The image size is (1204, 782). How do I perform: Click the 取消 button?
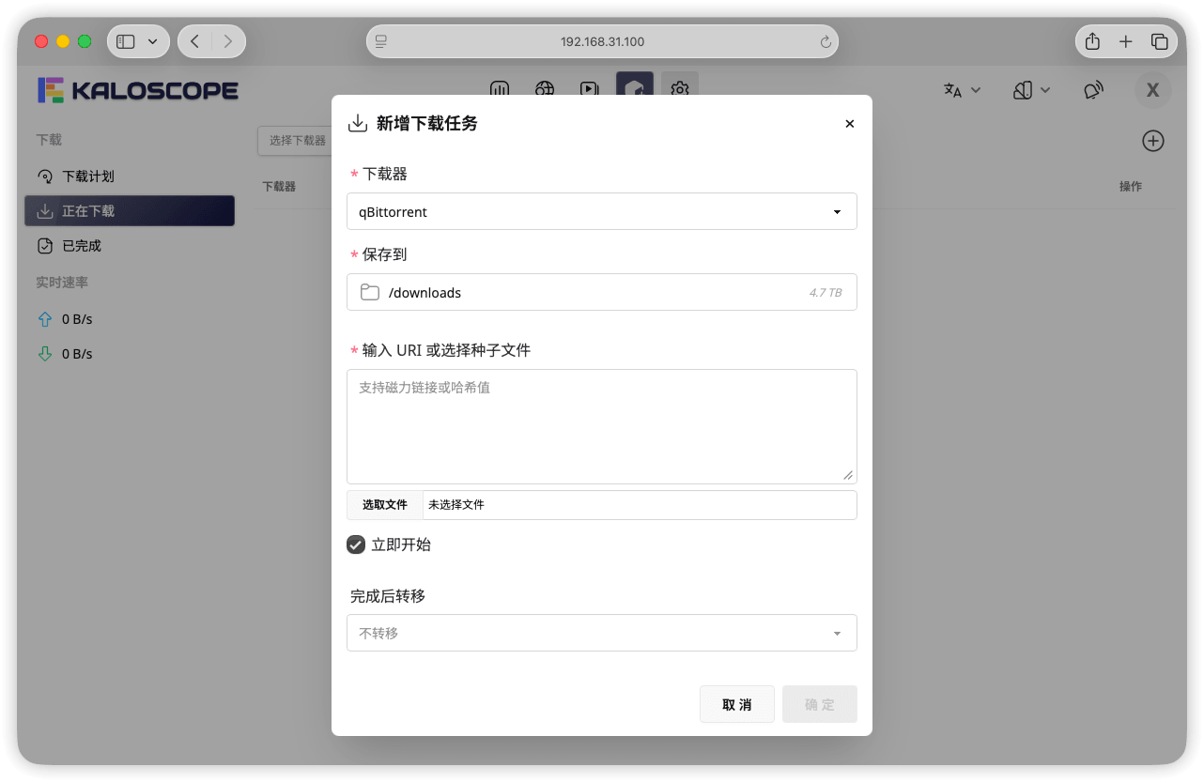coord(737,704)
